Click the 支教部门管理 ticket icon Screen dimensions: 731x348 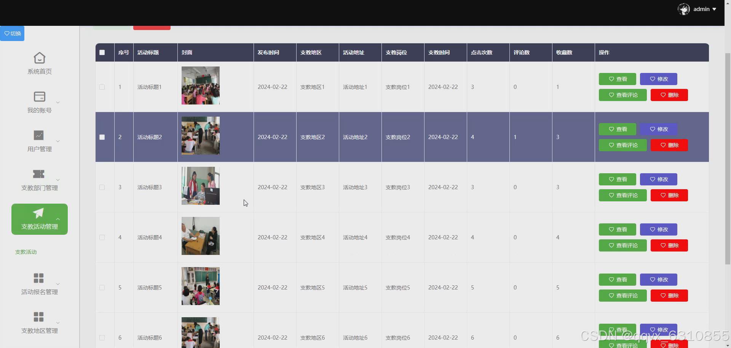39,174
